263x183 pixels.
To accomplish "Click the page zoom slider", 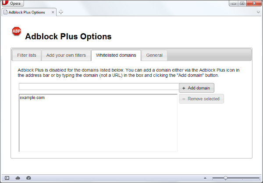I will tap(235, 178).
